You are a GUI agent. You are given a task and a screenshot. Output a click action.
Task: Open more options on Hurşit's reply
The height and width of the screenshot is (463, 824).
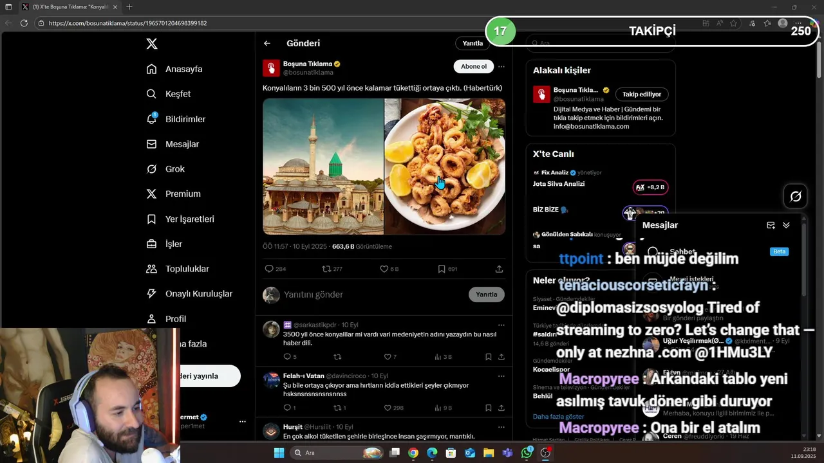tap(501, 427)
